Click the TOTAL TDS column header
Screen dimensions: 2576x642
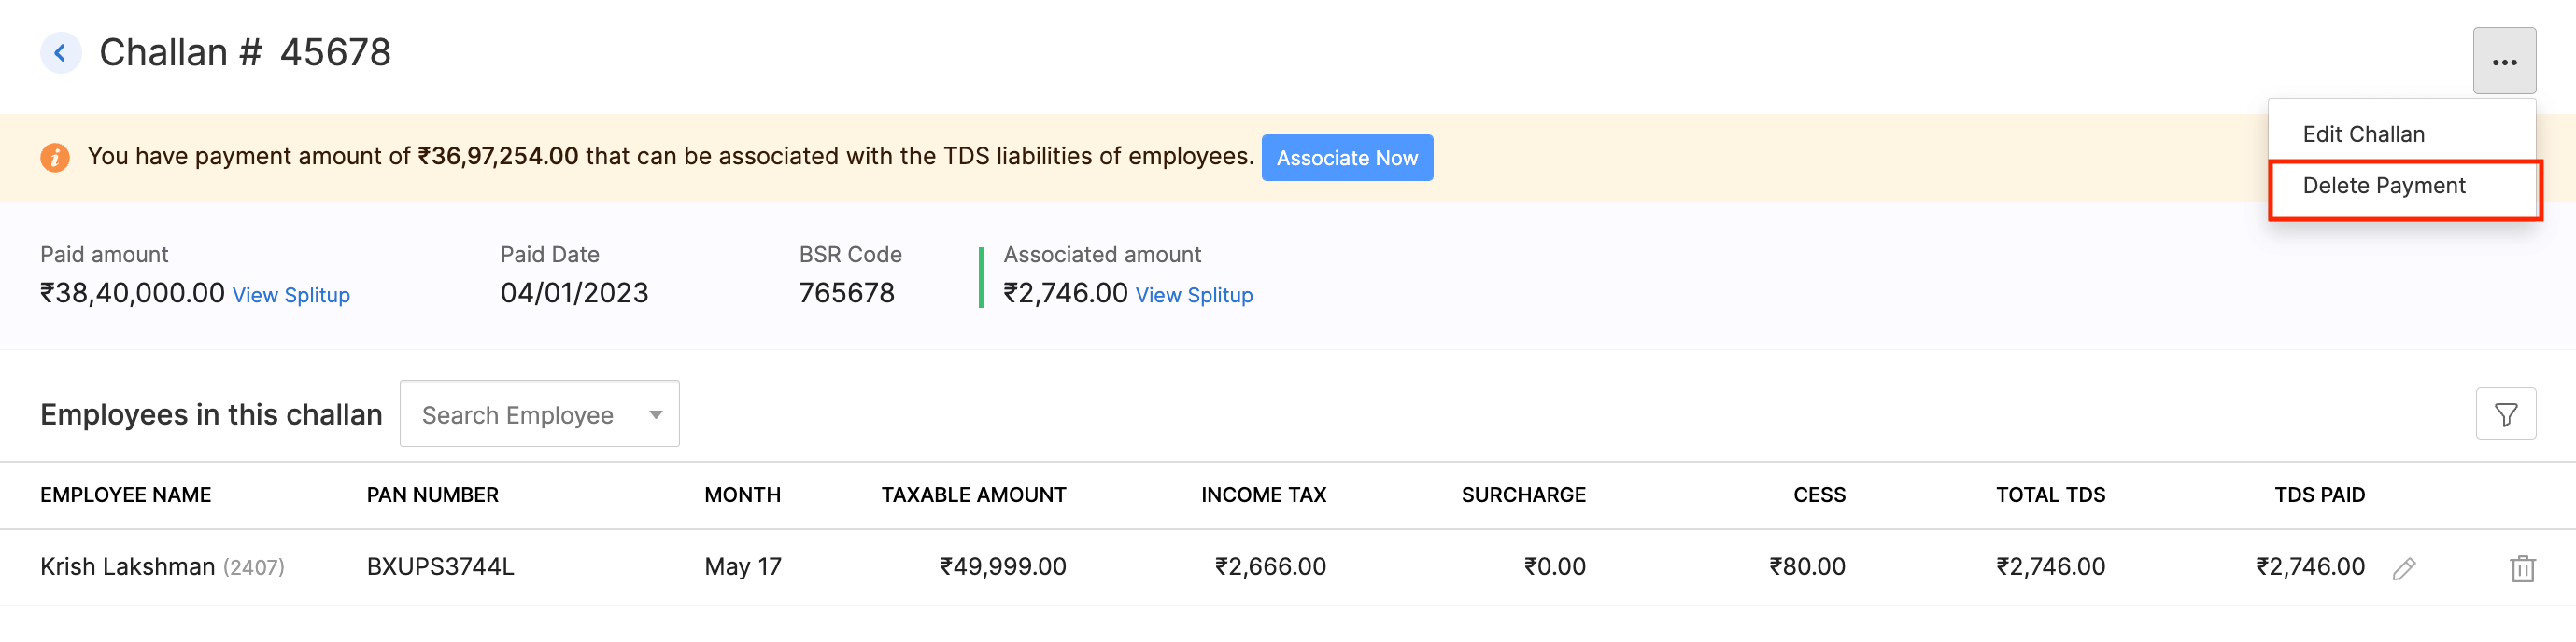point(2050,495)
